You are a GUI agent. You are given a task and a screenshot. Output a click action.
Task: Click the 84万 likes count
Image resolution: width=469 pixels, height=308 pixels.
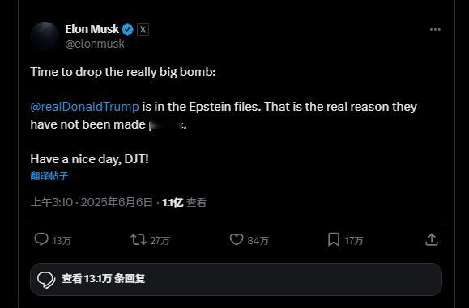(258, 241)
